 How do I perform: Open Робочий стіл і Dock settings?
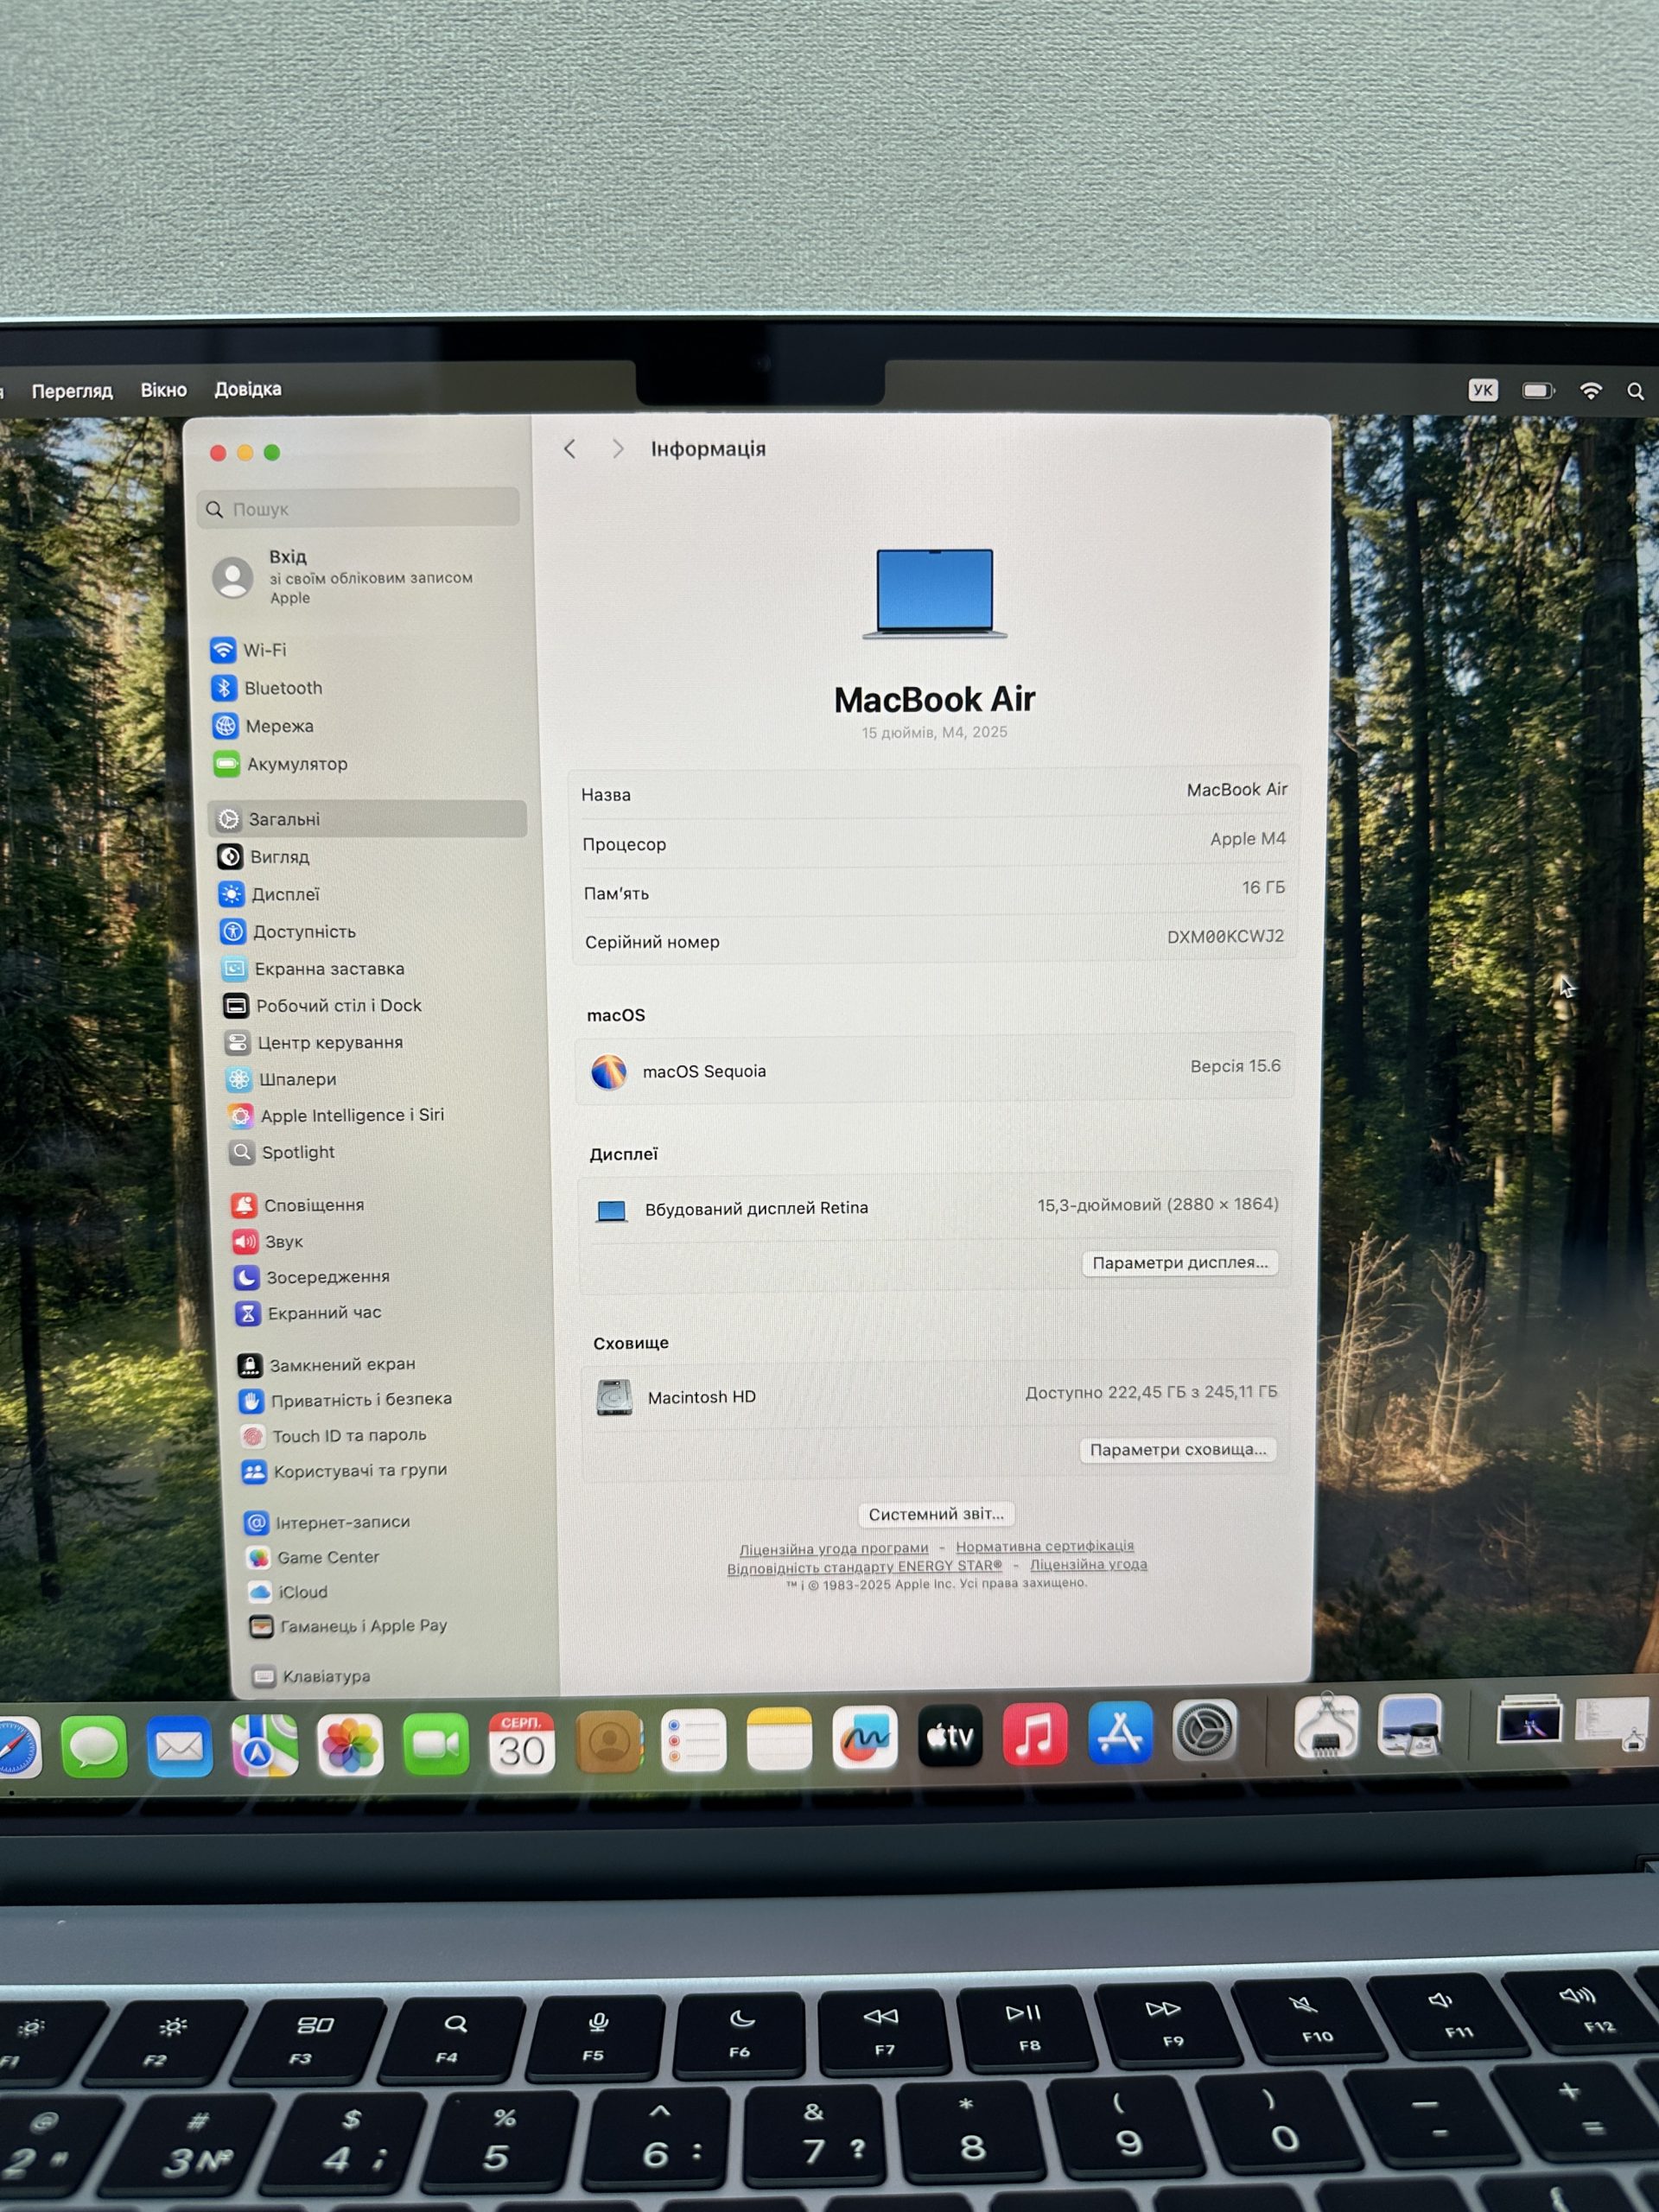click(x=323, y=1006)
